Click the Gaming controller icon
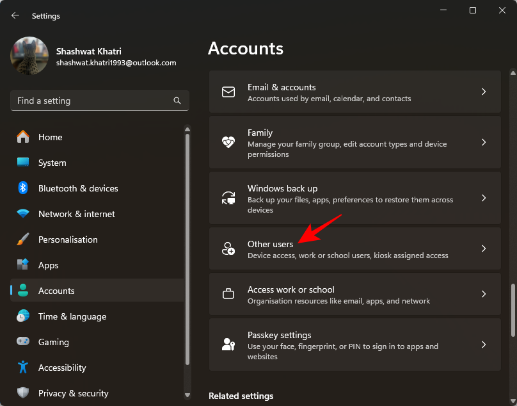This screenshot has height=406, width=517. [x=23, y=342]
